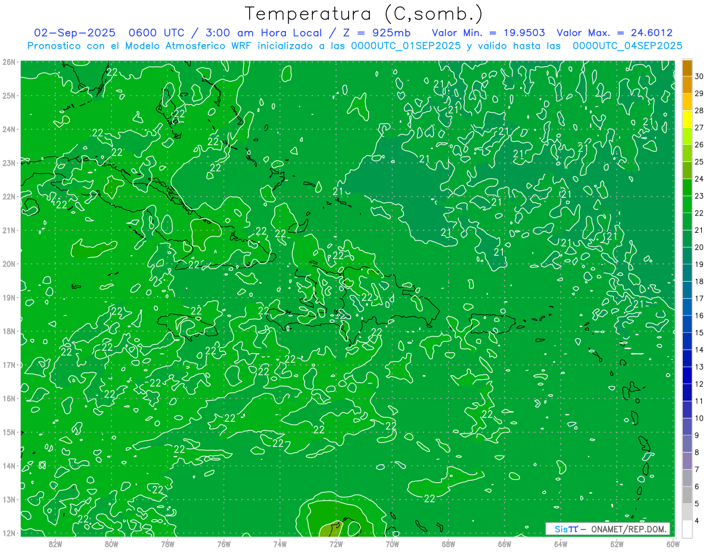Click the colorbar scale label 28
The height and width of the screenshot is (552, 715).
(699, 110)
